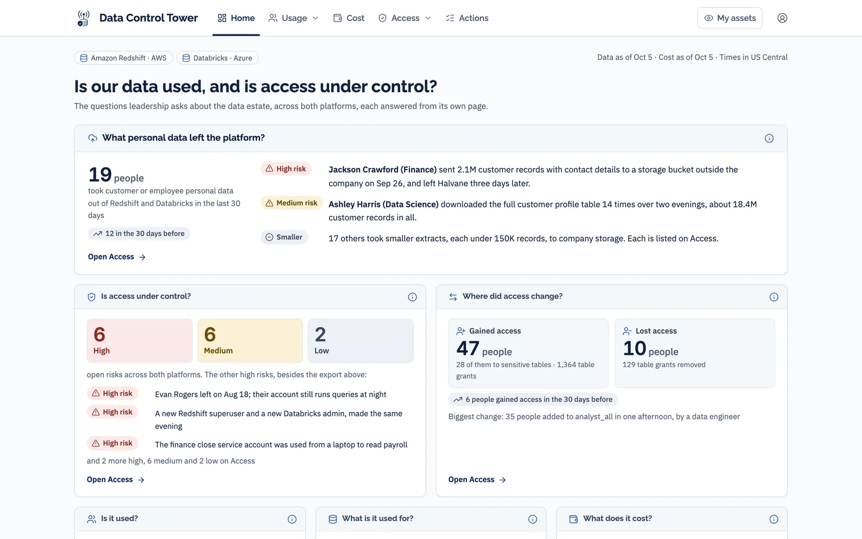
Task: Click info icon on Is it used
Action: tap(292, 519)
